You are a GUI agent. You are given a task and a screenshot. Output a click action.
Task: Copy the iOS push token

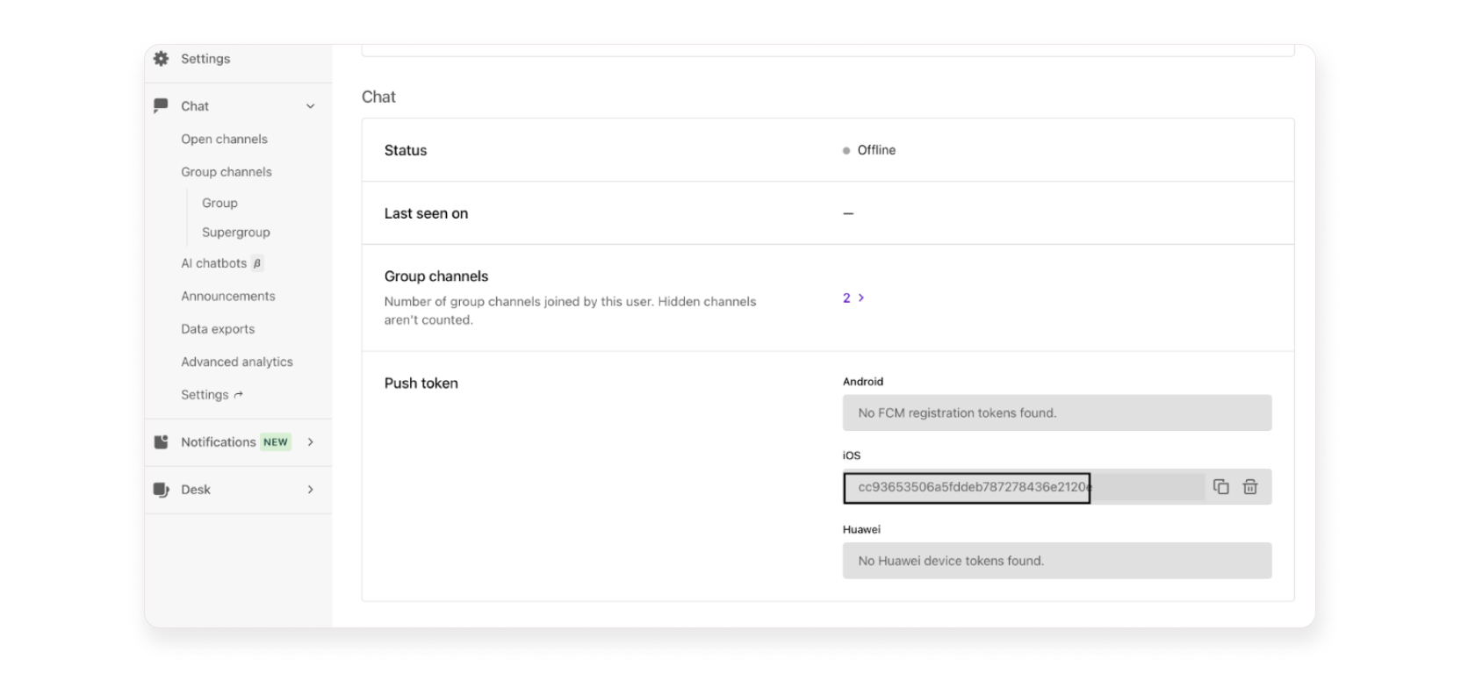tap(1220, 487)
